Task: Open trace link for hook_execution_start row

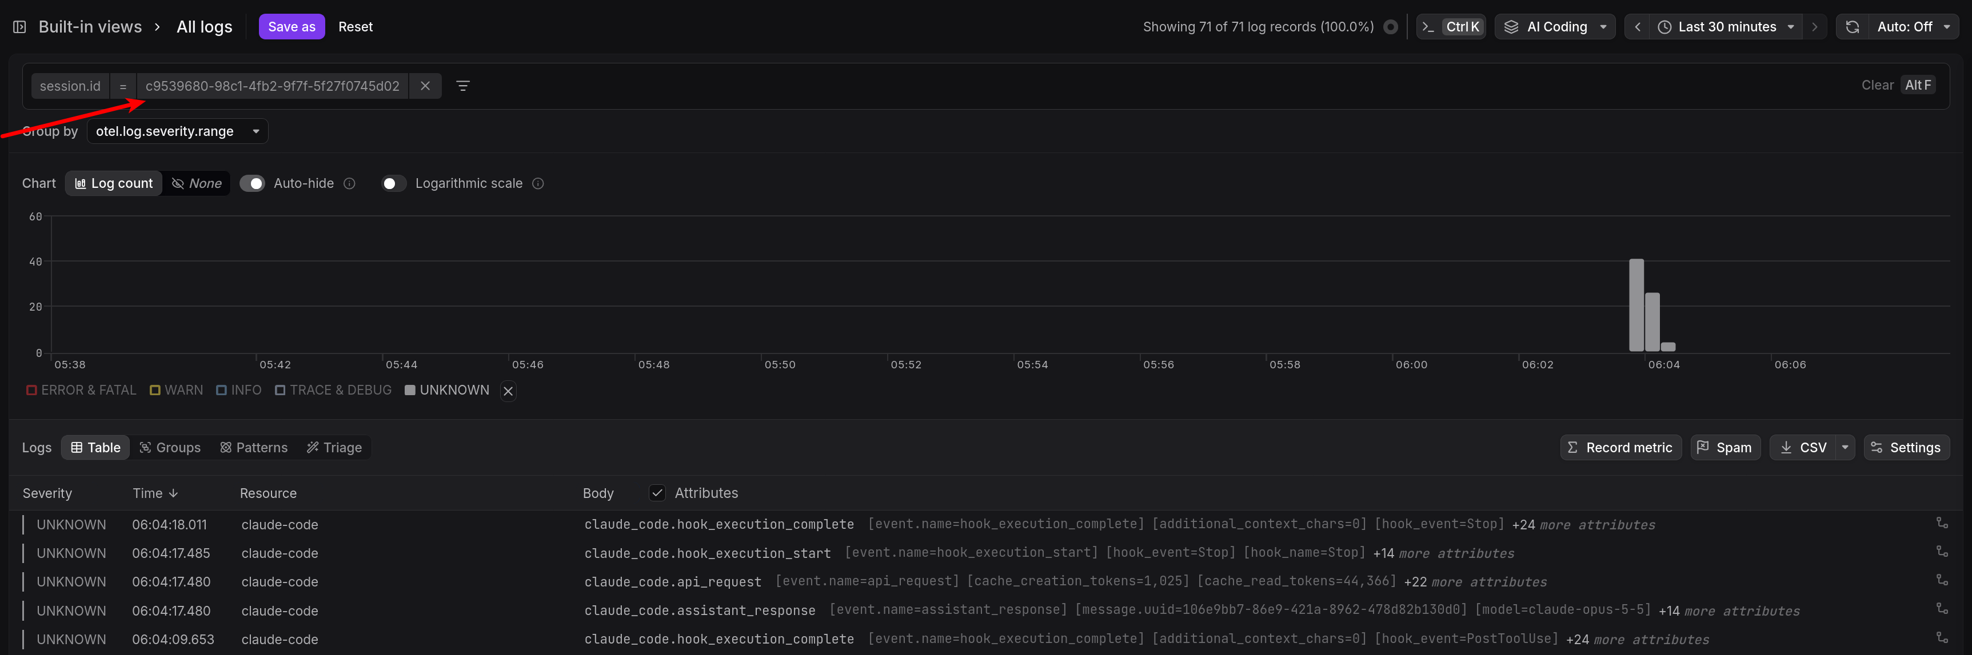Action: (1942, 552)
